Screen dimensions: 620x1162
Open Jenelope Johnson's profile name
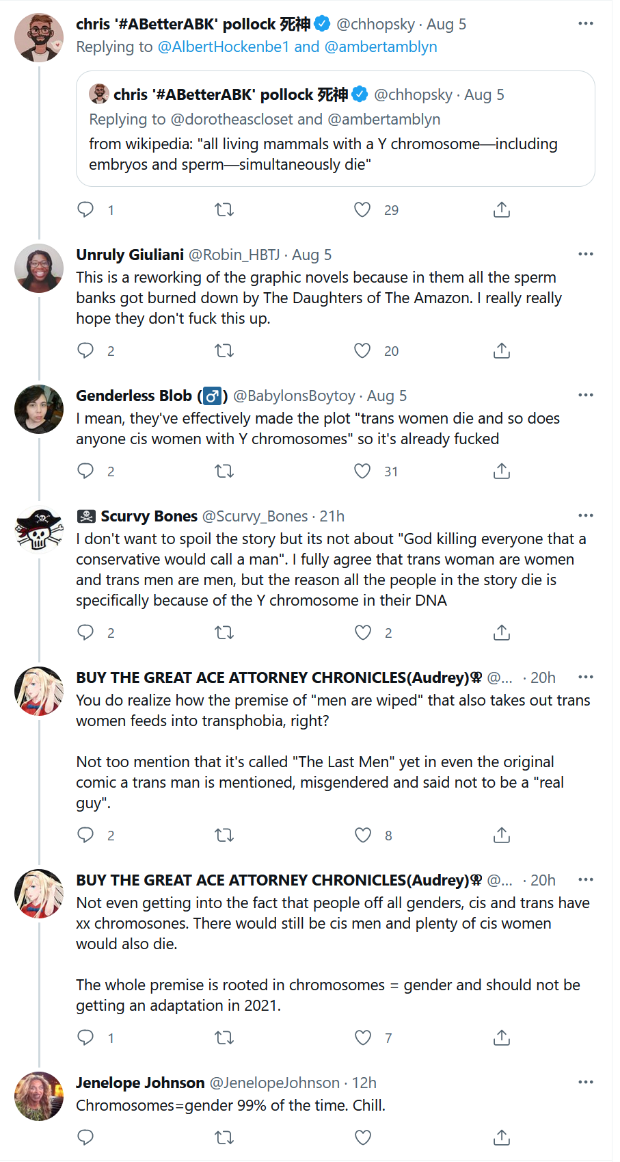point(140,1083)
